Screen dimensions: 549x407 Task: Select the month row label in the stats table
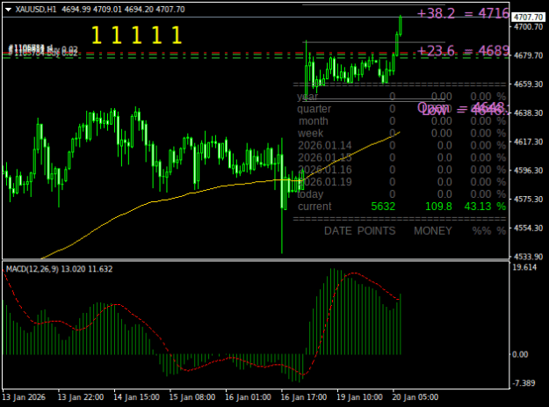click(x=314, y=121)
